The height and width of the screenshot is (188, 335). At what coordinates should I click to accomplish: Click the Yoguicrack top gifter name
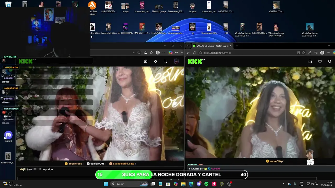tap(76, 164)
